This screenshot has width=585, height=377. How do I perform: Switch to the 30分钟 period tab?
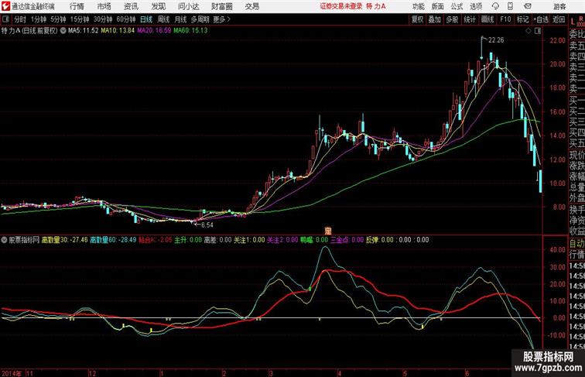(103, 19)
